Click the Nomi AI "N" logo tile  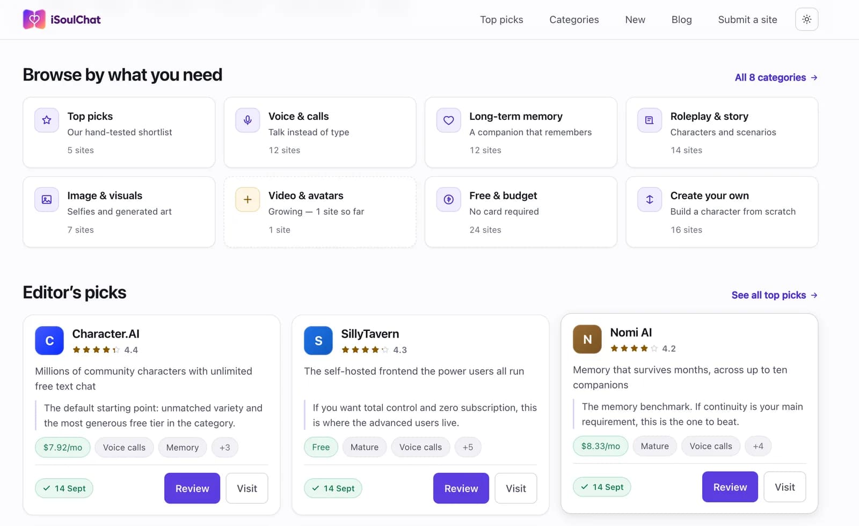[x=587, y=339]
